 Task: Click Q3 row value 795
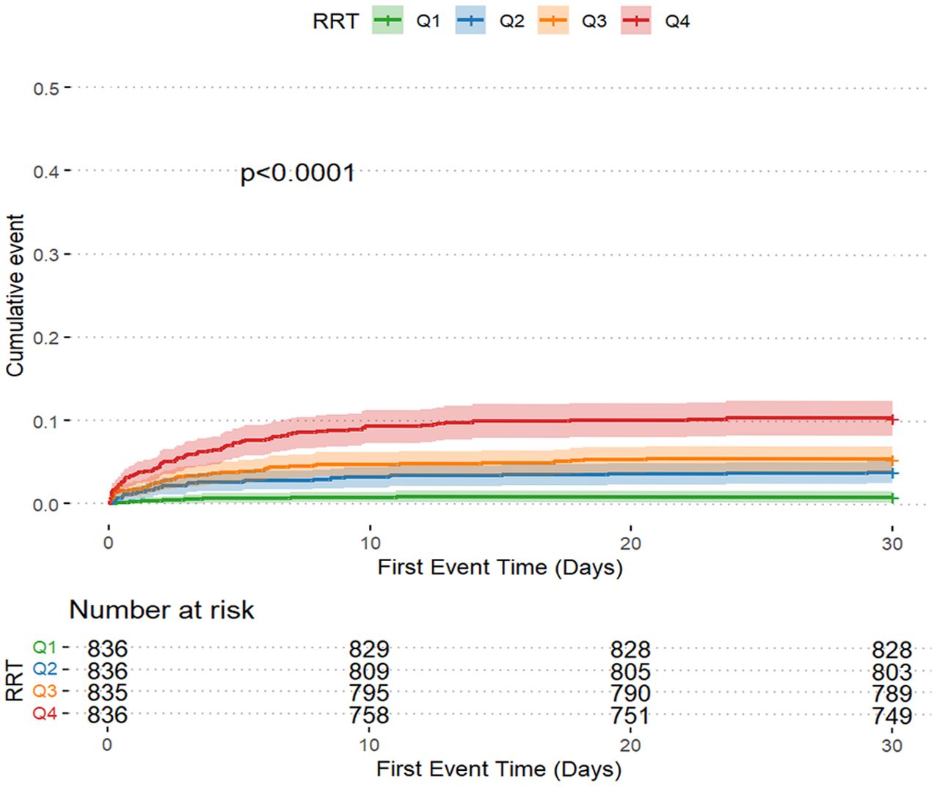tap(369, 692)
